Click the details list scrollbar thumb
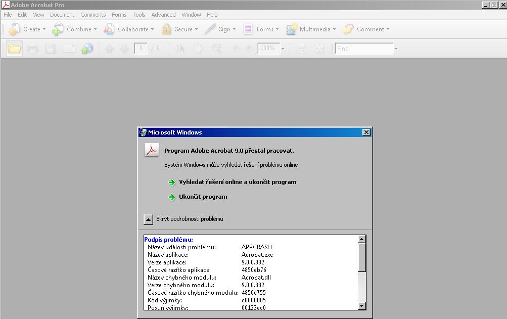This screenshot has width=507, height=319. 362,257
